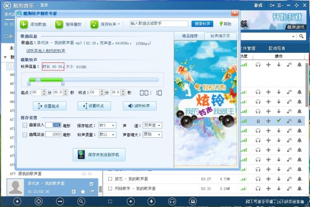The width and height of the screenshot is (310, 207).
Task: Click headphones listen icon in 网络歌手 row
Action: click(x=258, y=188)
